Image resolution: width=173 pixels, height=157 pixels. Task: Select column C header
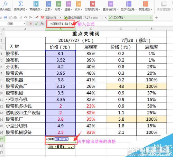point(91,29)
